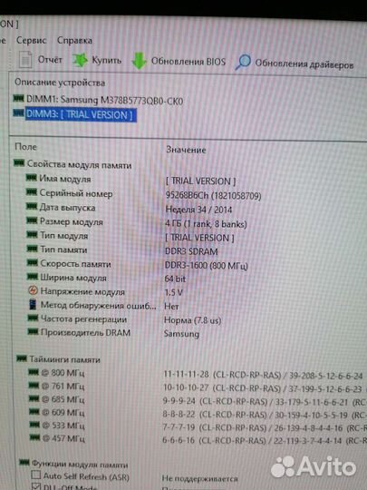Click the green BIOS update arrow icon
The image size is (367, 490).
pos(139,61)
